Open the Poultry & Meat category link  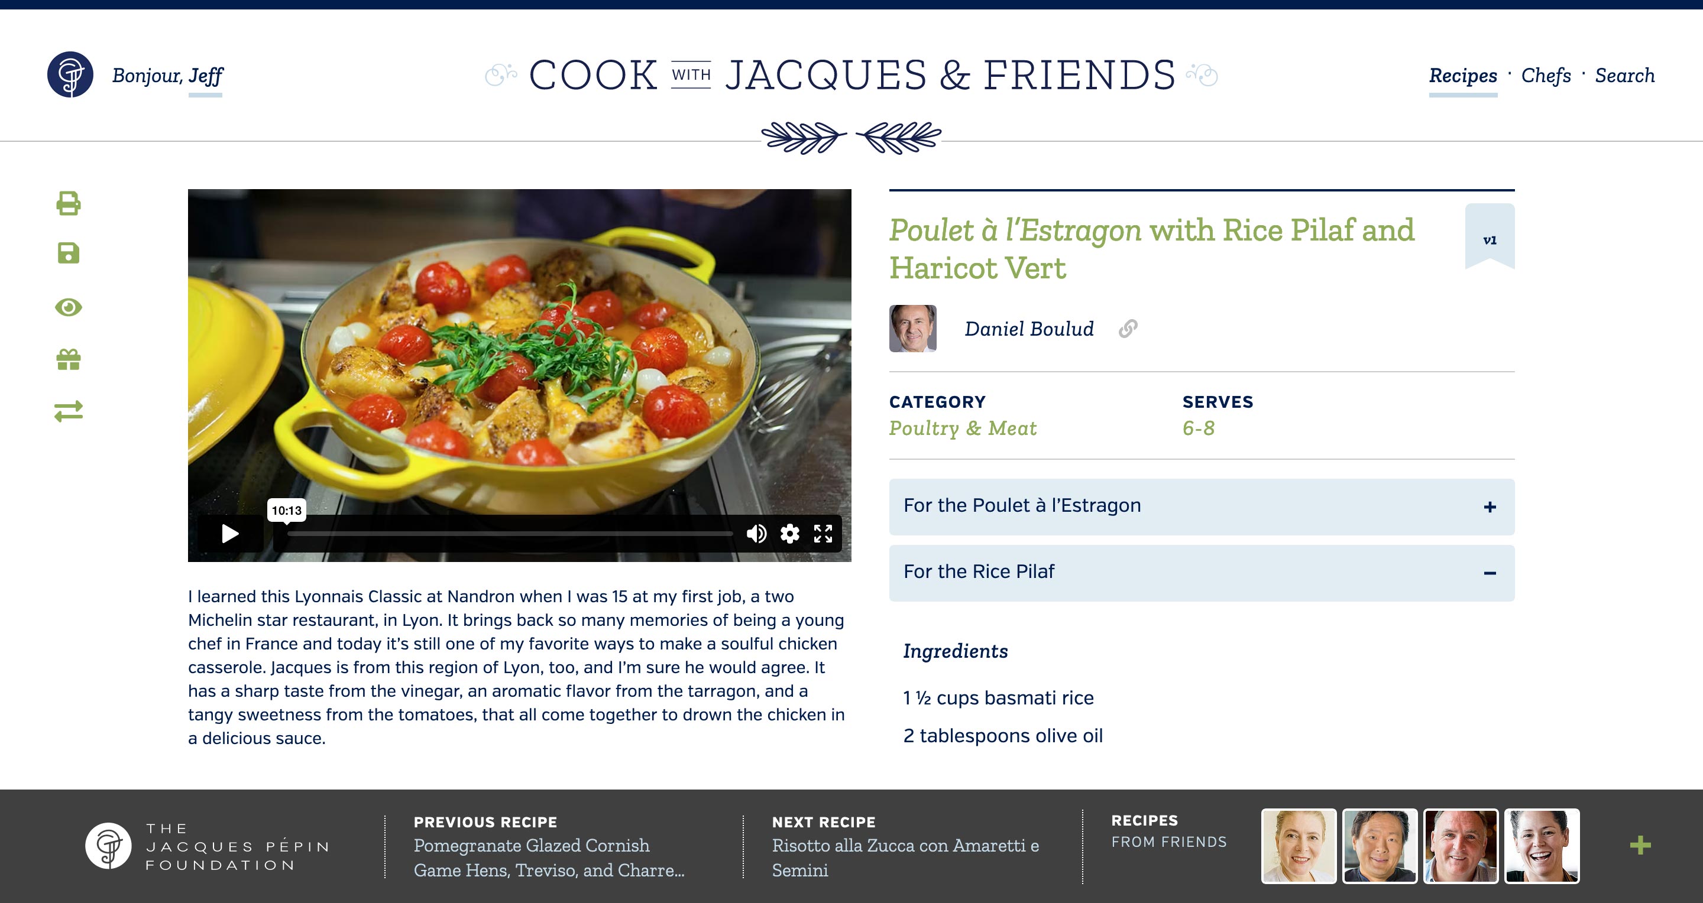point(963,428)
